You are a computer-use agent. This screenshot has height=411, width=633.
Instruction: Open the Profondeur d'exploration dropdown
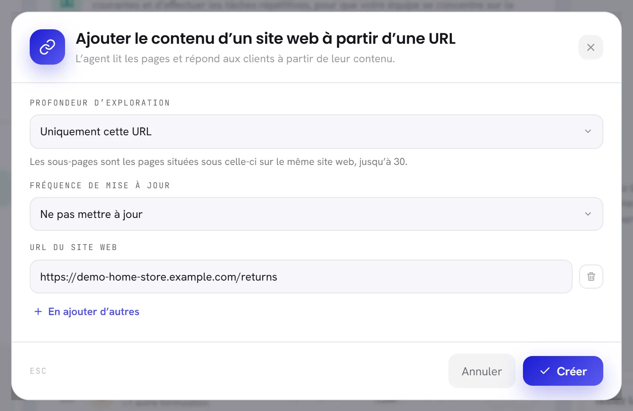tap(316, 132)
